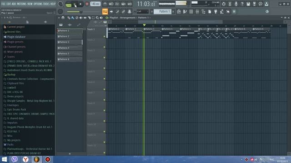Open the speech bubble news icon
The height and width of the screenshot is (163, 291).
point(261,4)
